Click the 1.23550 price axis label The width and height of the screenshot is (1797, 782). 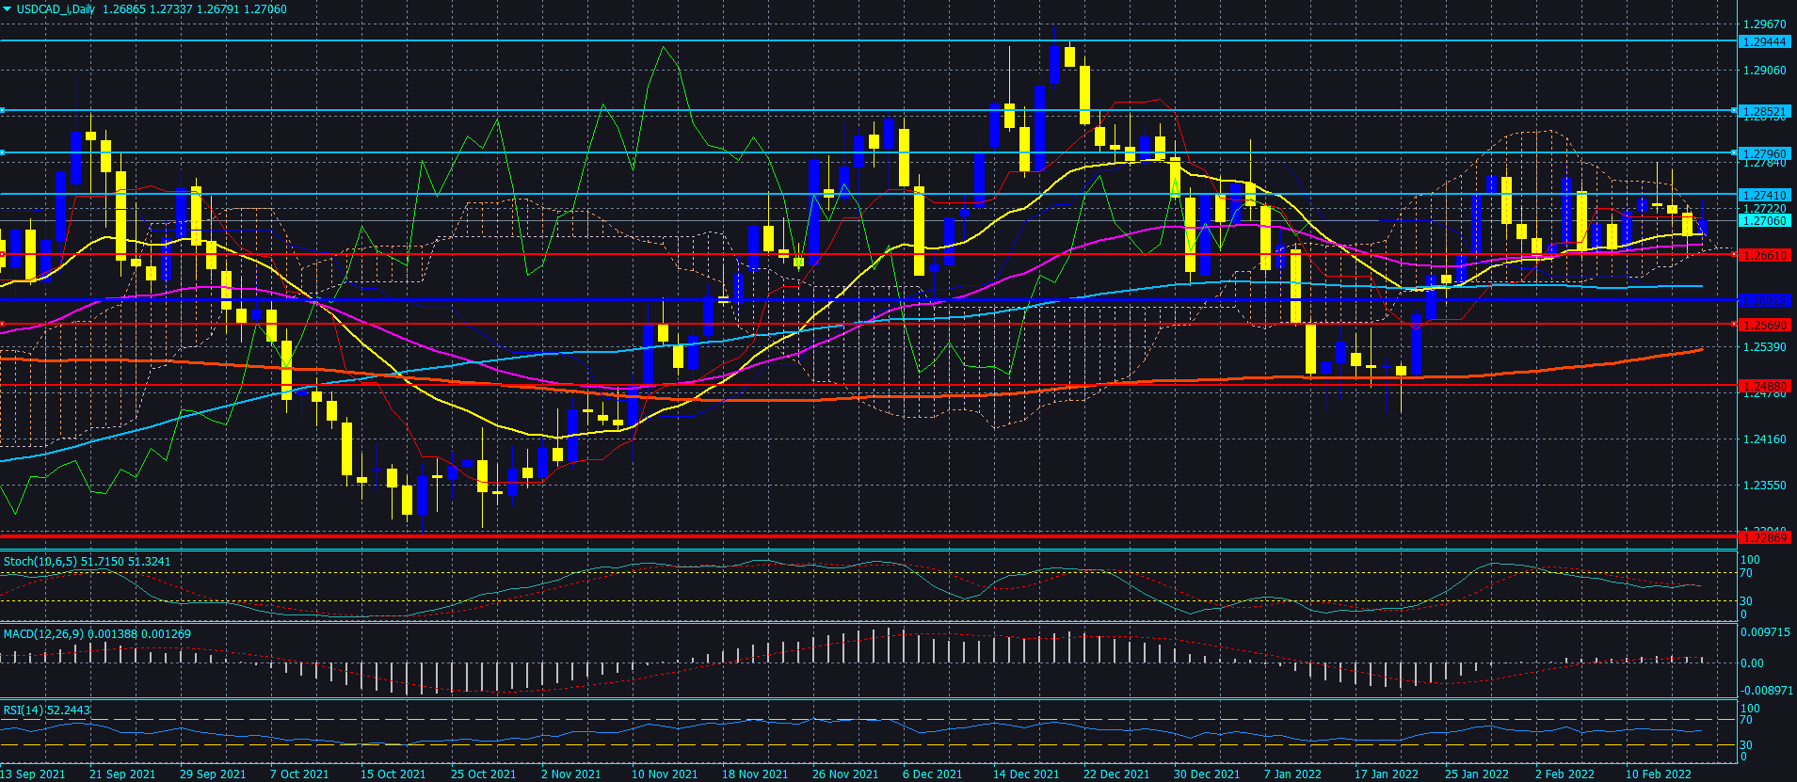pyautogui.click(x=1764, y=486)
